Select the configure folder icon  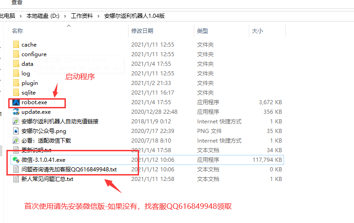16,54
